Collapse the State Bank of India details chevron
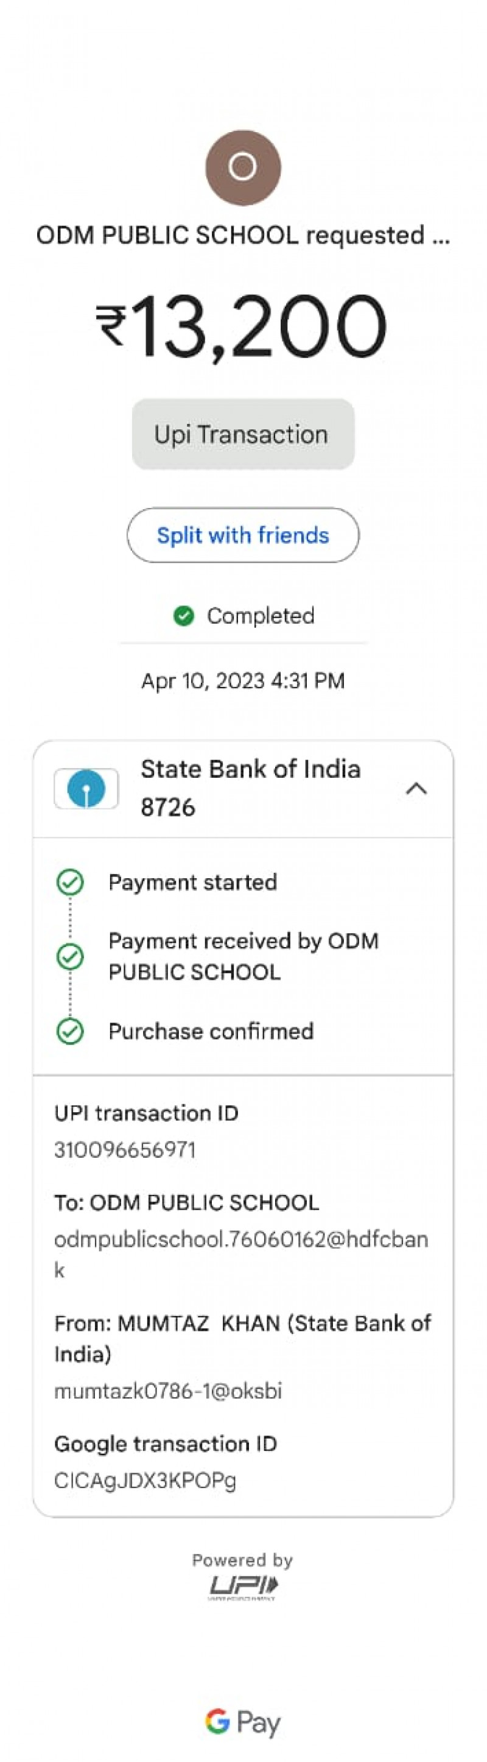Screen dimensions: 487x1762 click(x=416, y=789)
